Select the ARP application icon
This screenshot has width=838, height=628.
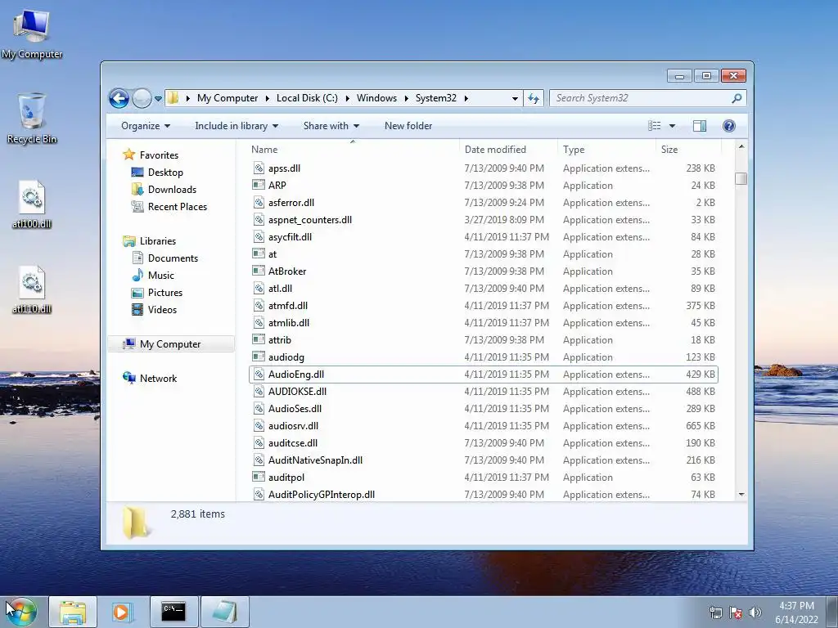(259, 186)
